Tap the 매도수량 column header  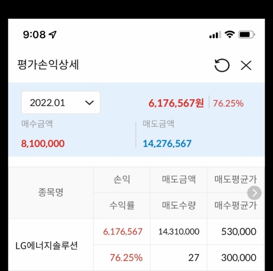coord(179,205)
